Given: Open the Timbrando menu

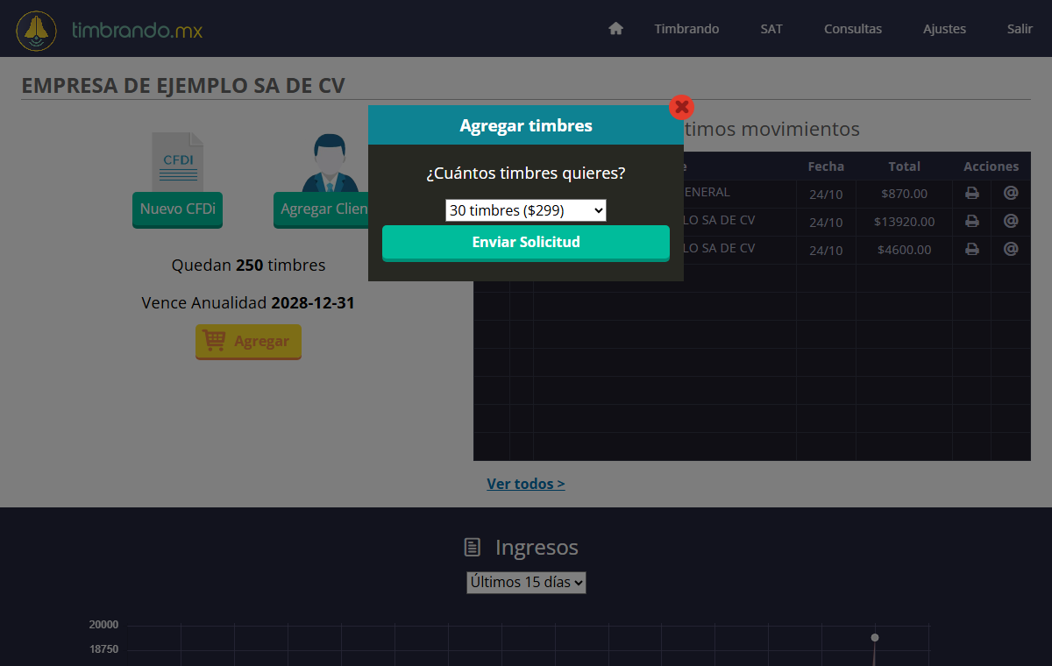Looking at the screenshot, I should 686,29.
